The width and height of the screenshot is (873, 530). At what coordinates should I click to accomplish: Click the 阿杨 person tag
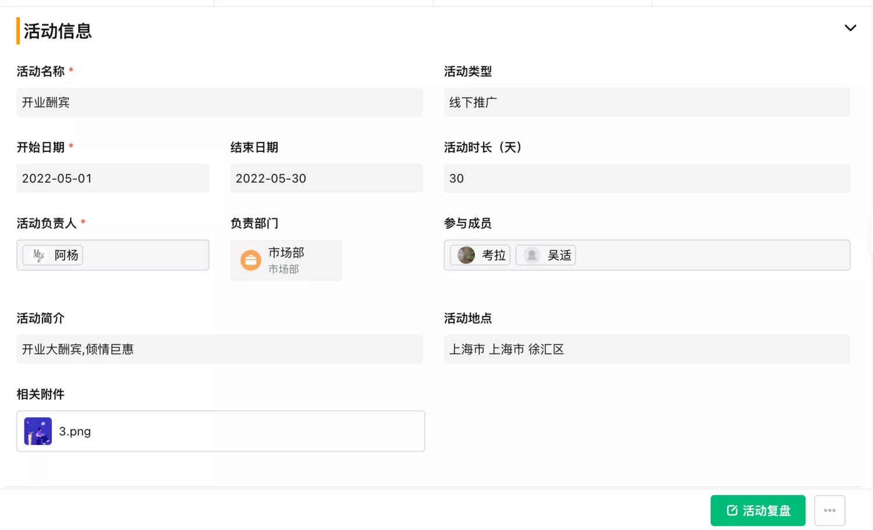point(52,255)
